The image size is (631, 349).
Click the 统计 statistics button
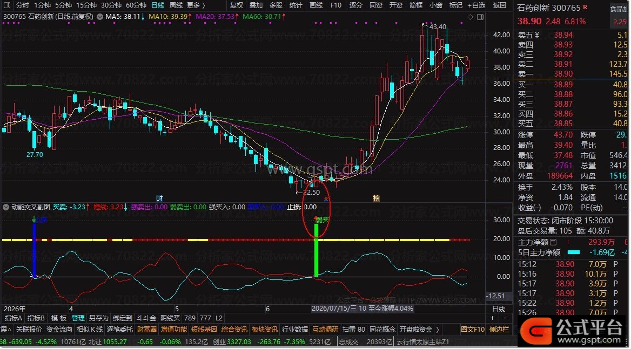[296, 5]
